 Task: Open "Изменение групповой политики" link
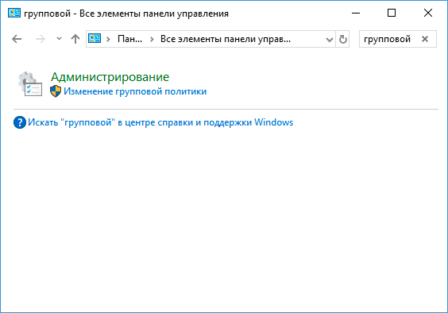coord(135,91)
